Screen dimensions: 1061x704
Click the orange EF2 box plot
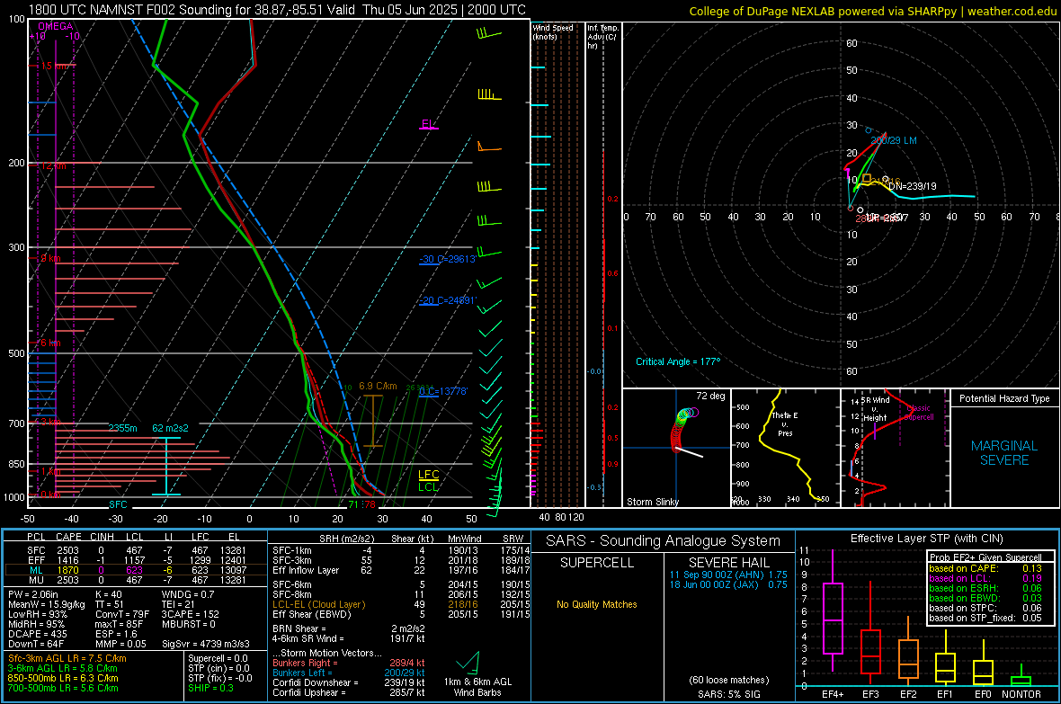coord(908,651)
